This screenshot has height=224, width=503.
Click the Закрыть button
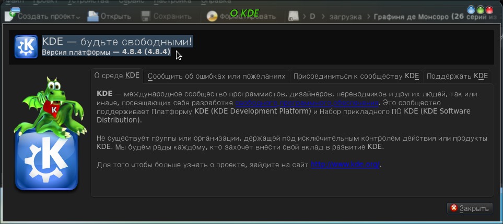click(470, 208)
